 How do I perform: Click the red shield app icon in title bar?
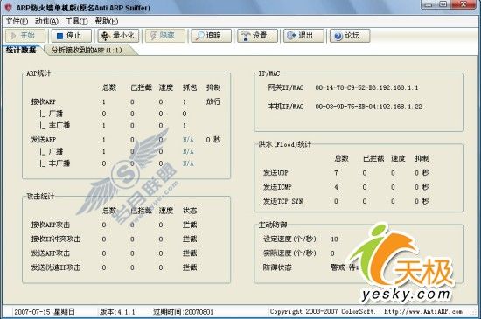click(8, 7)
